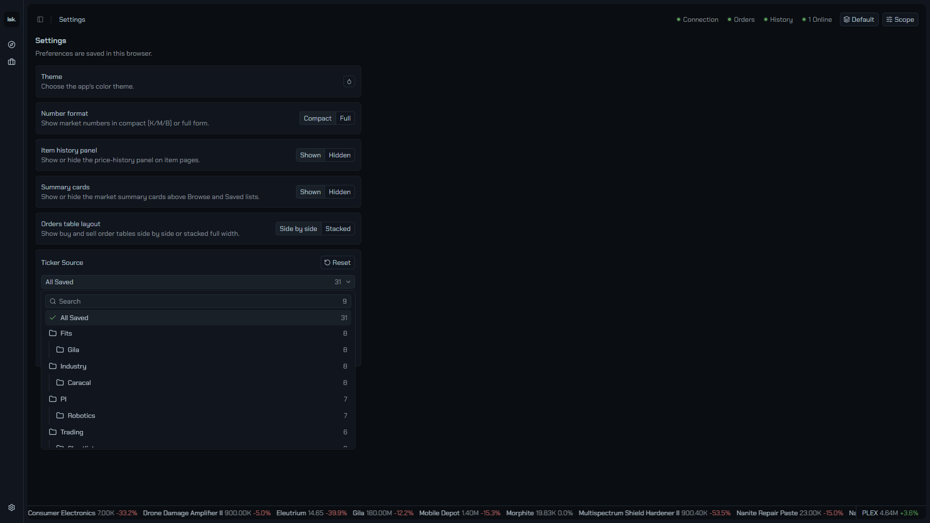
Task: Set Summary cards to Hidden
Action: point(340,192)
